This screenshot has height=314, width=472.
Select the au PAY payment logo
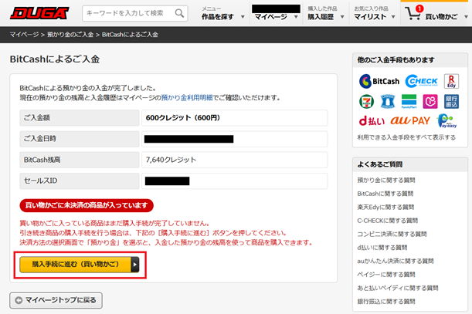(410, 120)
